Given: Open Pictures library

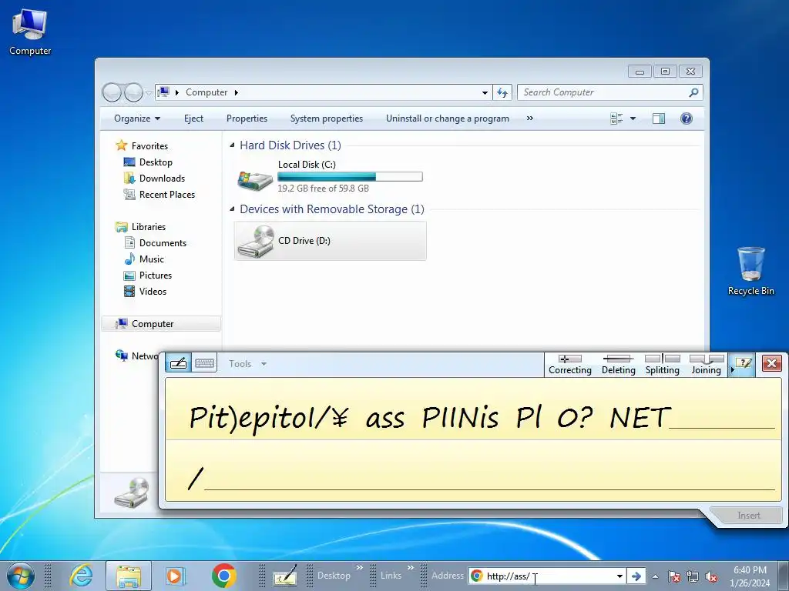Looking at the screenshot, I should coord(156,275).
